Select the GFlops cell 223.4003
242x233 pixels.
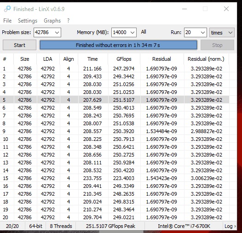tap(124, 178)
